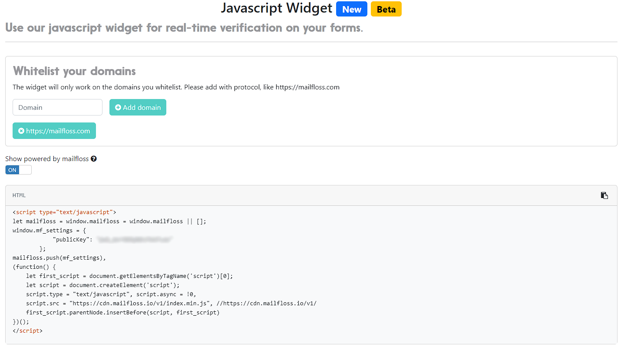
Task: Click the closing script tag line
Action: point(28,330)
